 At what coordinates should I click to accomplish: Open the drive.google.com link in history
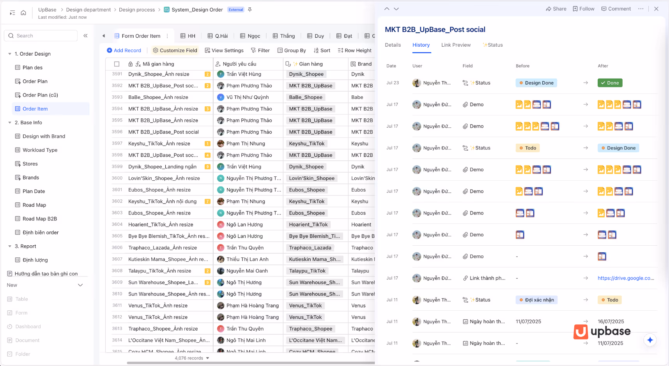coord(626,278)
